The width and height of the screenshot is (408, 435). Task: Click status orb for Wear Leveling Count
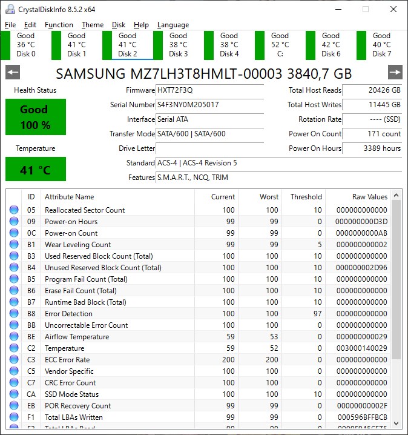coord(14,244)
